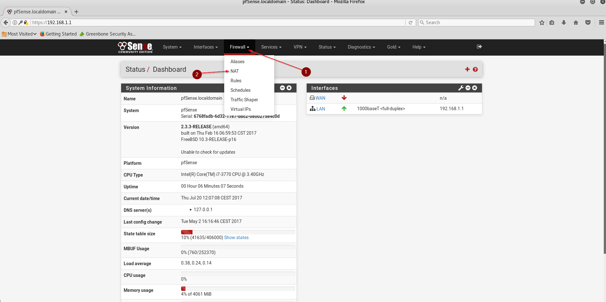Click the State table size progress bar
This screenshot has height=302, width=606.
pos(238,232)
